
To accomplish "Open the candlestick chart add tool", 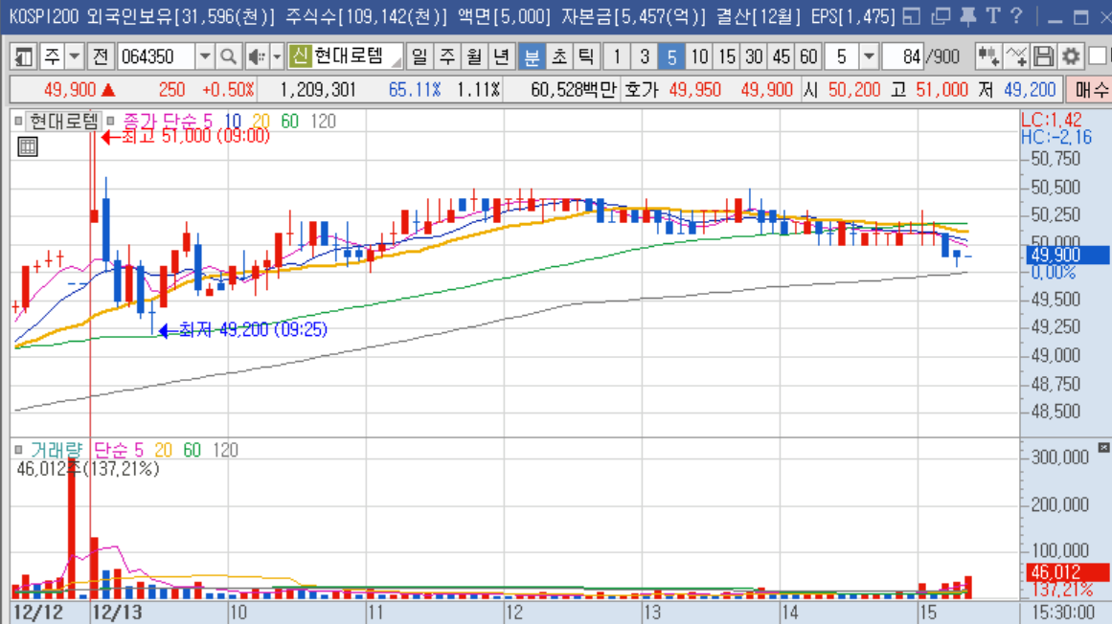I will (987, 56).
